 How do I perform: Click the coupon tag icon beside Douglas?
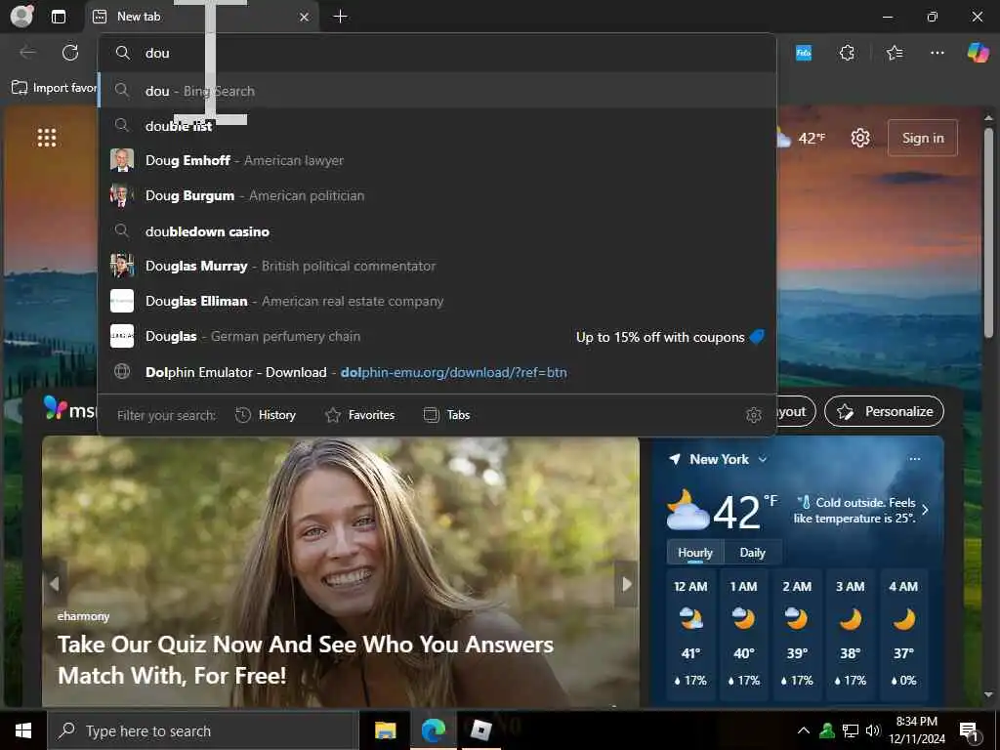click(x=757, y=336)
